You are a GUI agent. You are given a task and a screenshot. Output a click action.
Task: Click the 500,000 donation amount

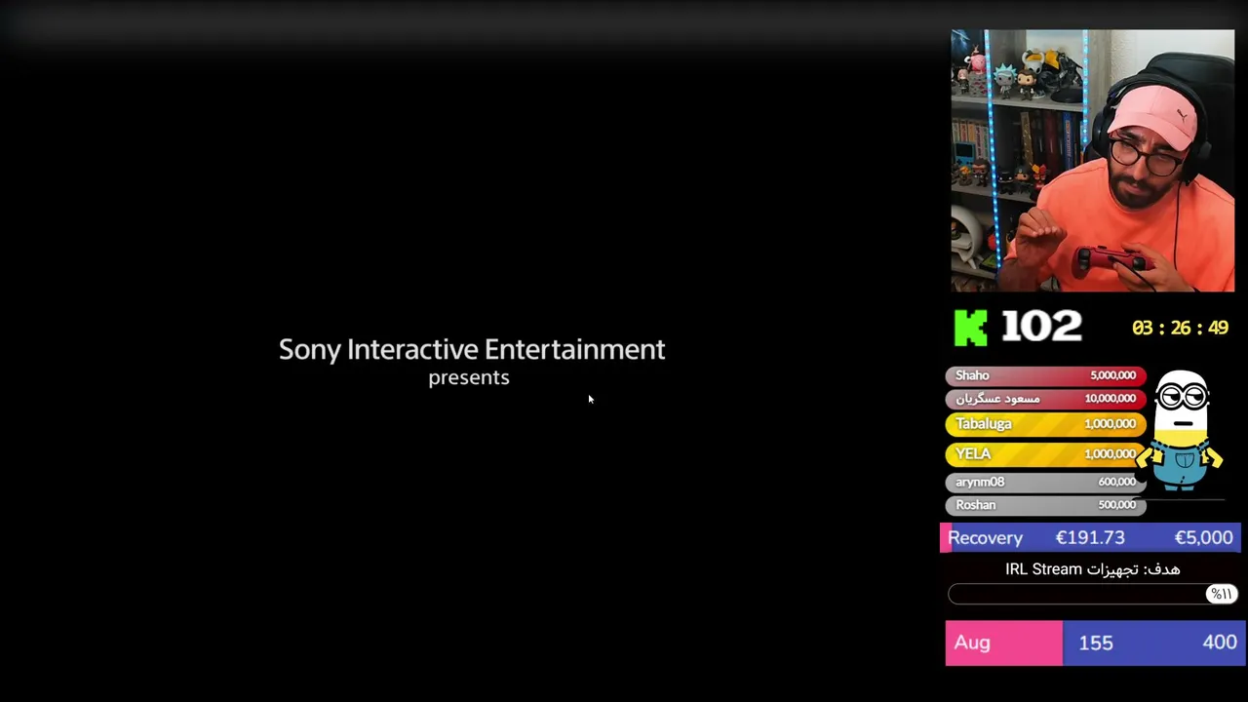[1117, 505]
